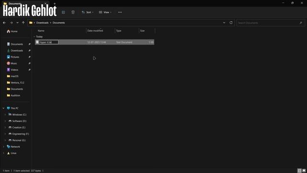
Task: Expand the Windows (C:) chevron
Action: [x=5, y=114]
